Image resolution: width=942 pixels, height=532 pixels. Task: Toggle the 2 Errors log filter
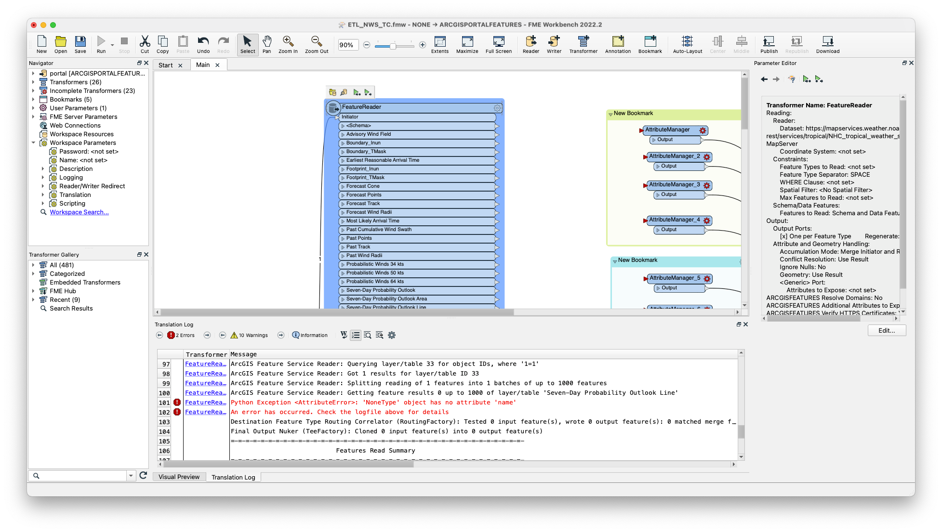click(181, 335)
